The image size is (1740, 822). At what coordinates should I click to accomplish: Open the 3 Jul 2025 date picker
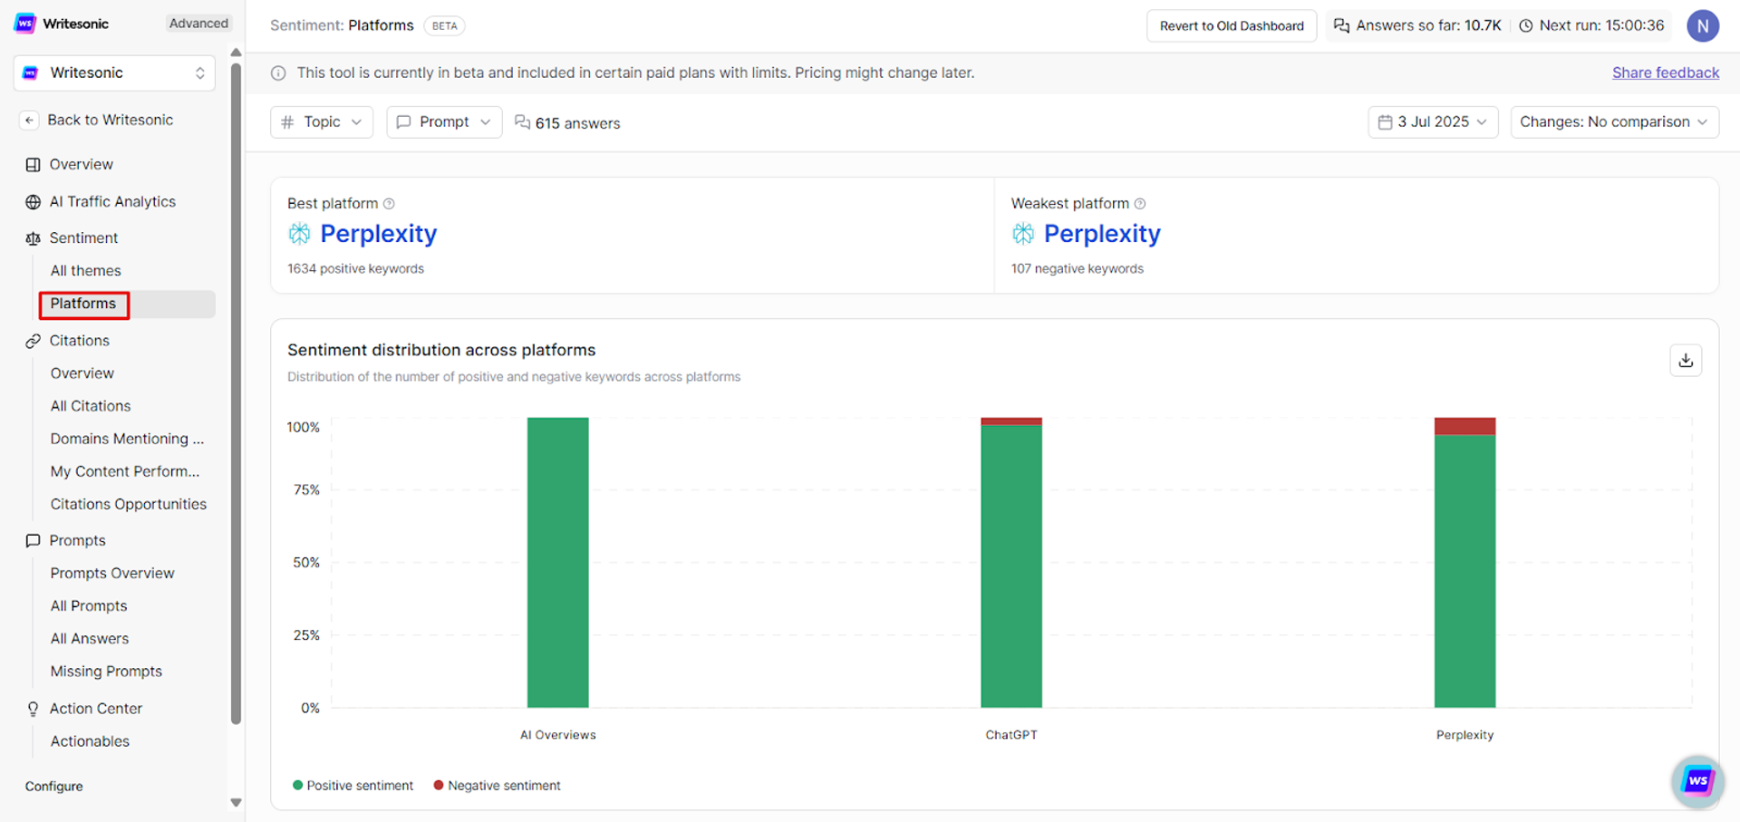point(1433,121)
